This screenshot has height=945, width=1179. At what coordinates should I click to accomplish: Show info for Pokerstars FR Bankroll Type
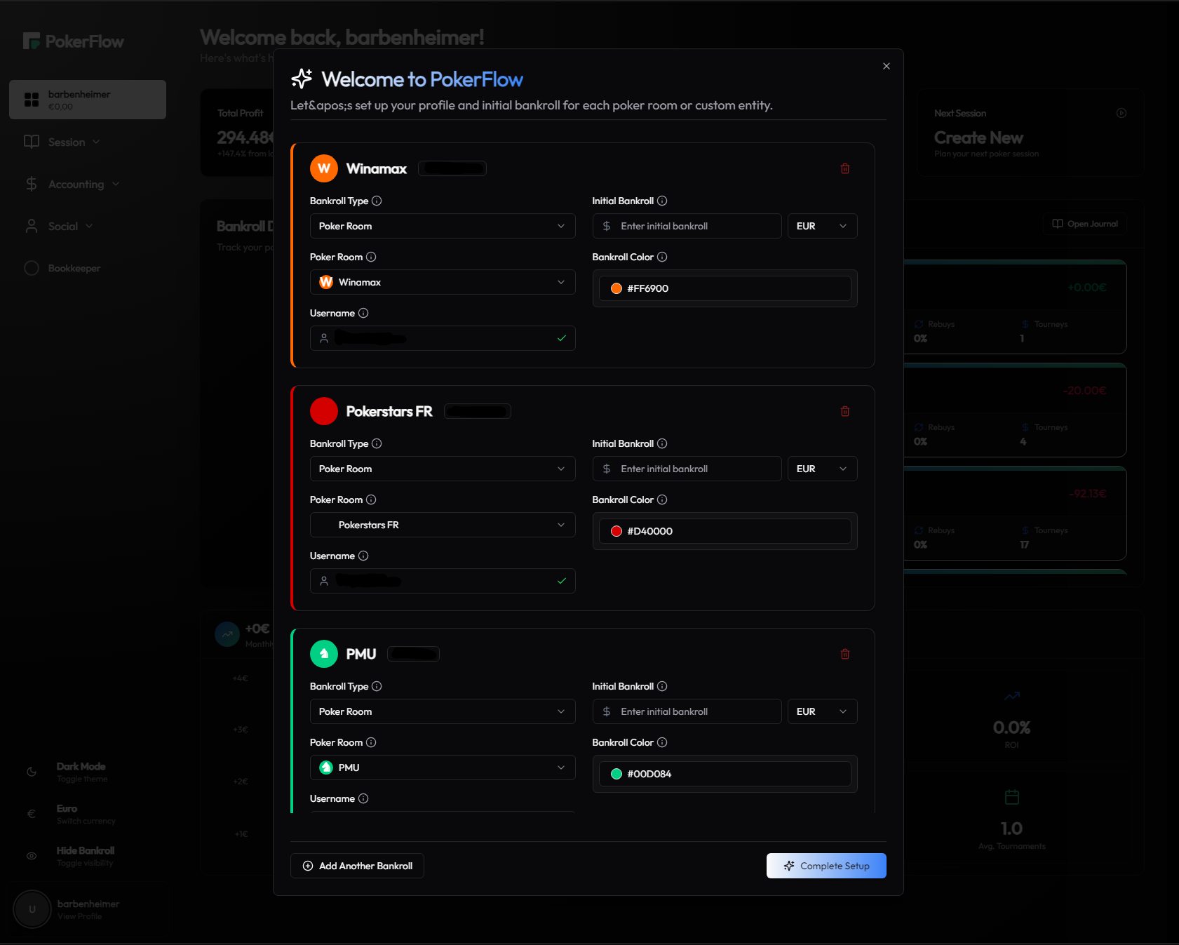click(x=377, y=443)
